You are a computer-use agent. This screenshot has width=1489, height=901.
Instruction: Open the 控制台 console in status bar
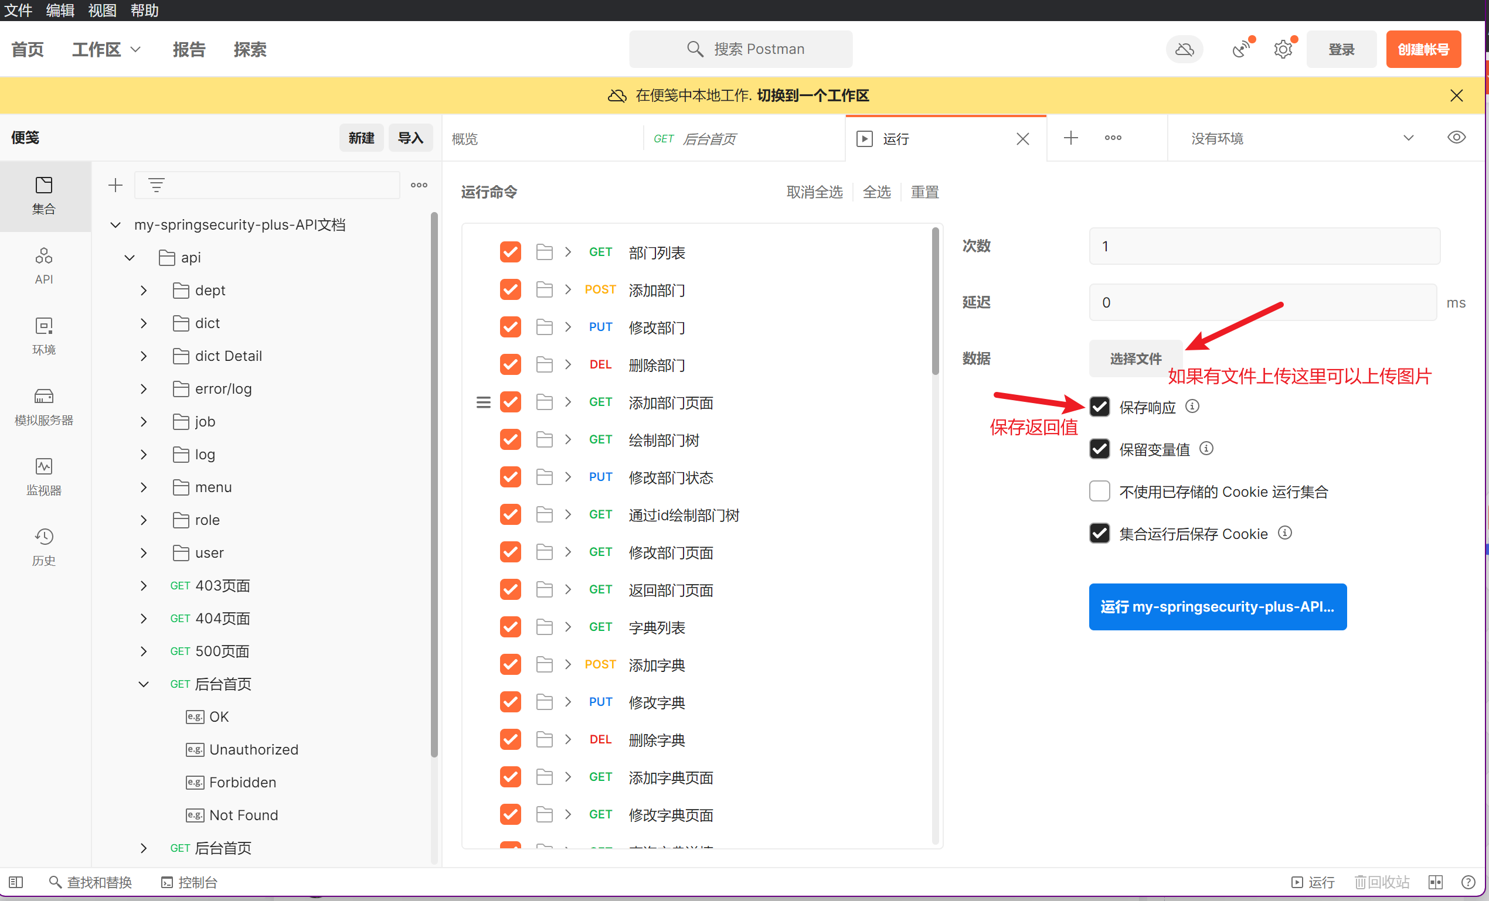point(190,882)
